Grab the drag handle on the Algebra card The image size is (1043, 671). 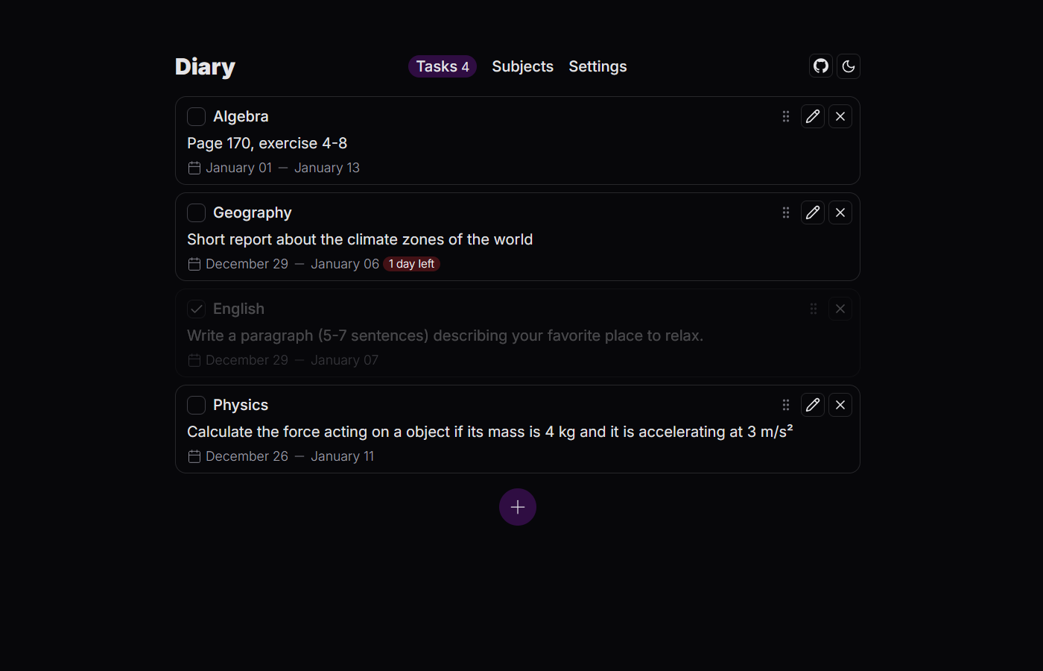786,116
